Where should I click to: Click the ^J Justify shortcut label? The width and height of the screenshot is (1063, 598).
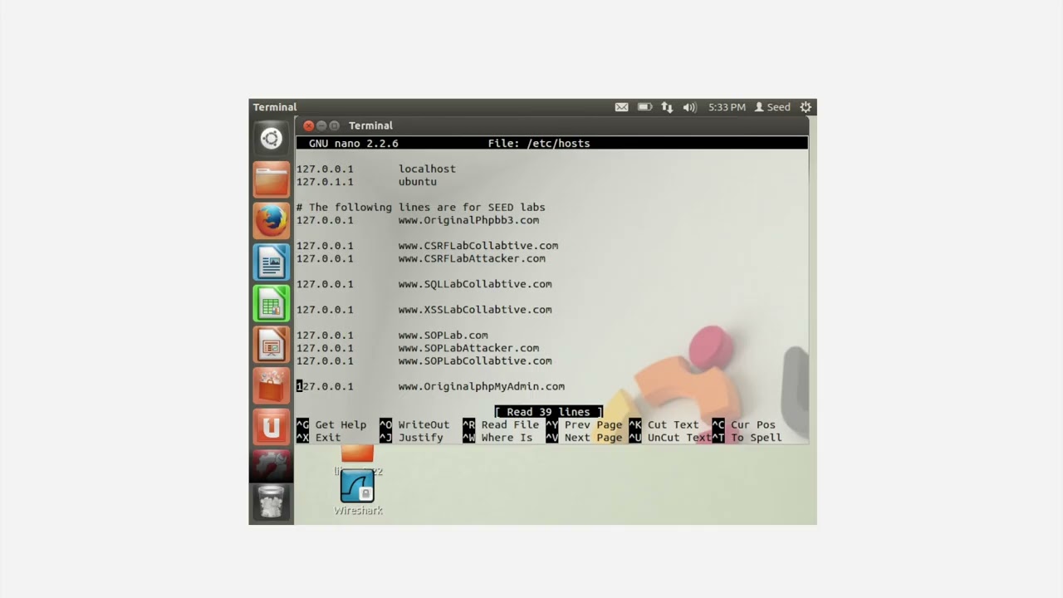pyautogui.click(x=411, y=438)
